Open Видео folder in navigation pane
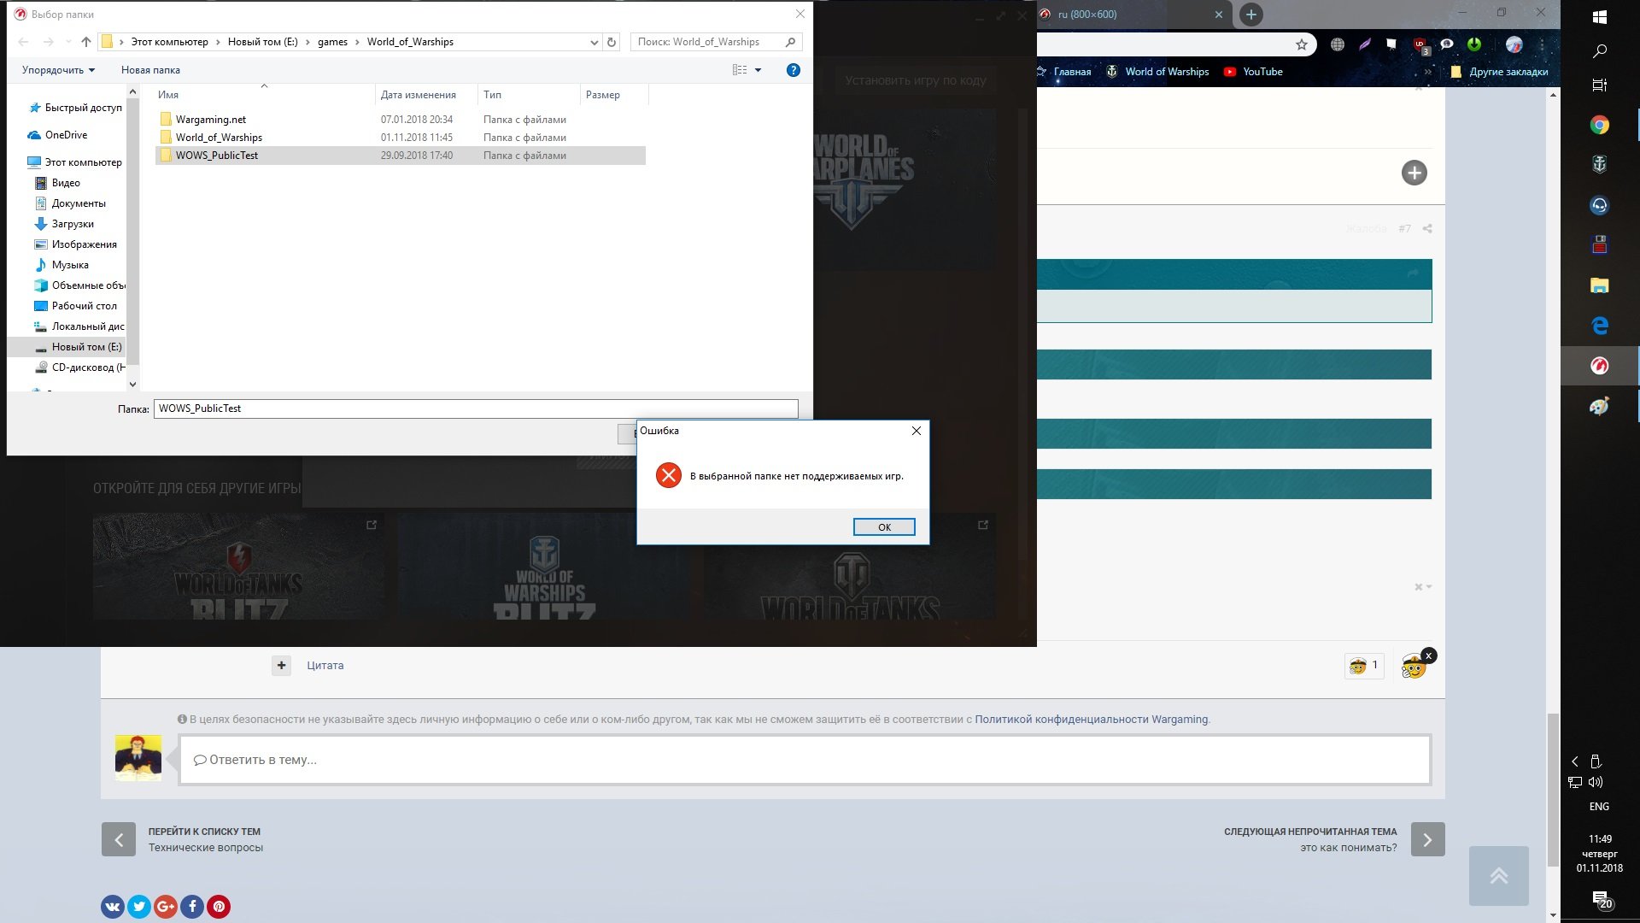1640x923 pixels. (57, 183)
